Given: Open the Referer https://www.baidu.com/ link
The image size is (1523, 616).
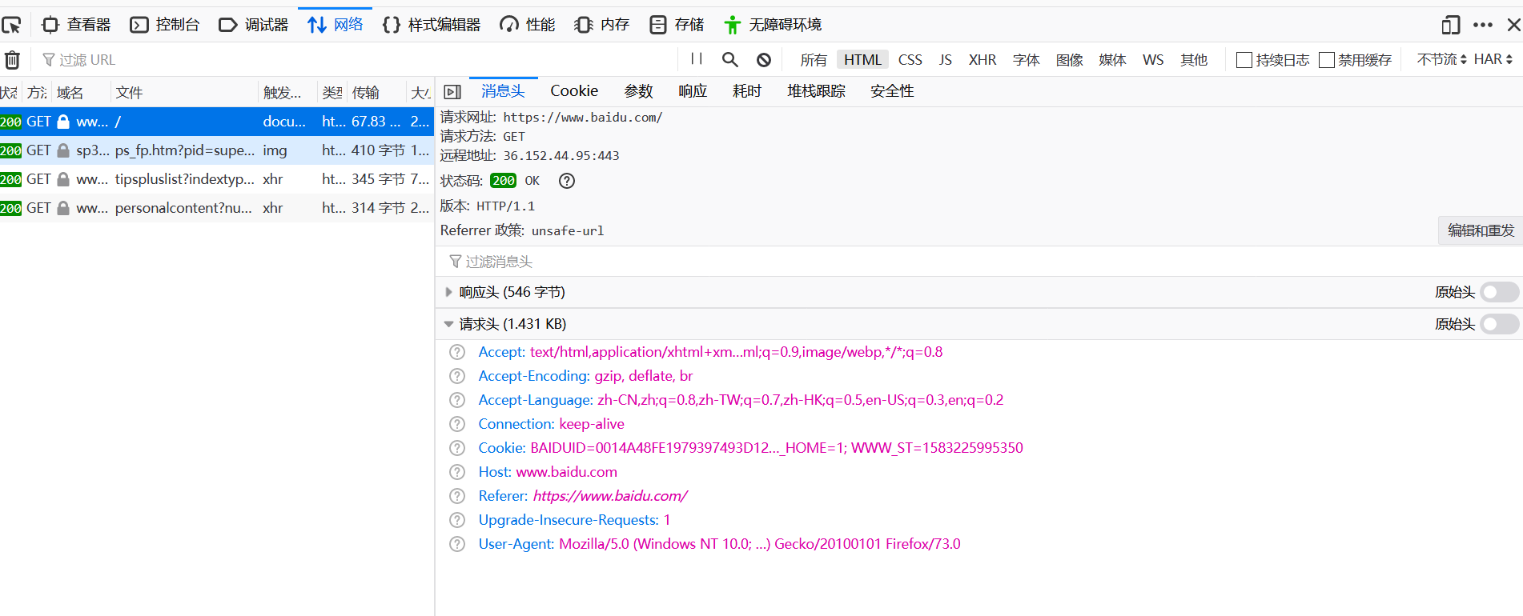Looking at the screenshot, I should (610, 496).
